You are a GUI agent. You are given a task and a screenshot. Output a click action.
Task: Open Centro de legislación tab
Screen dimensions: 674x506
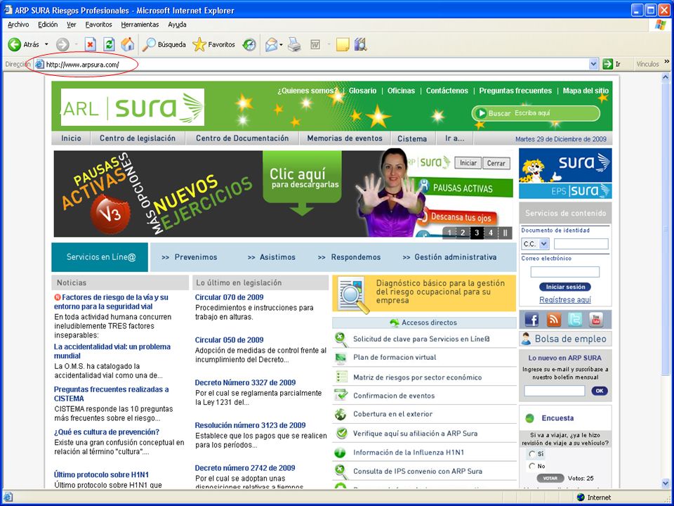pyautogui.click(x=138, y=138)
